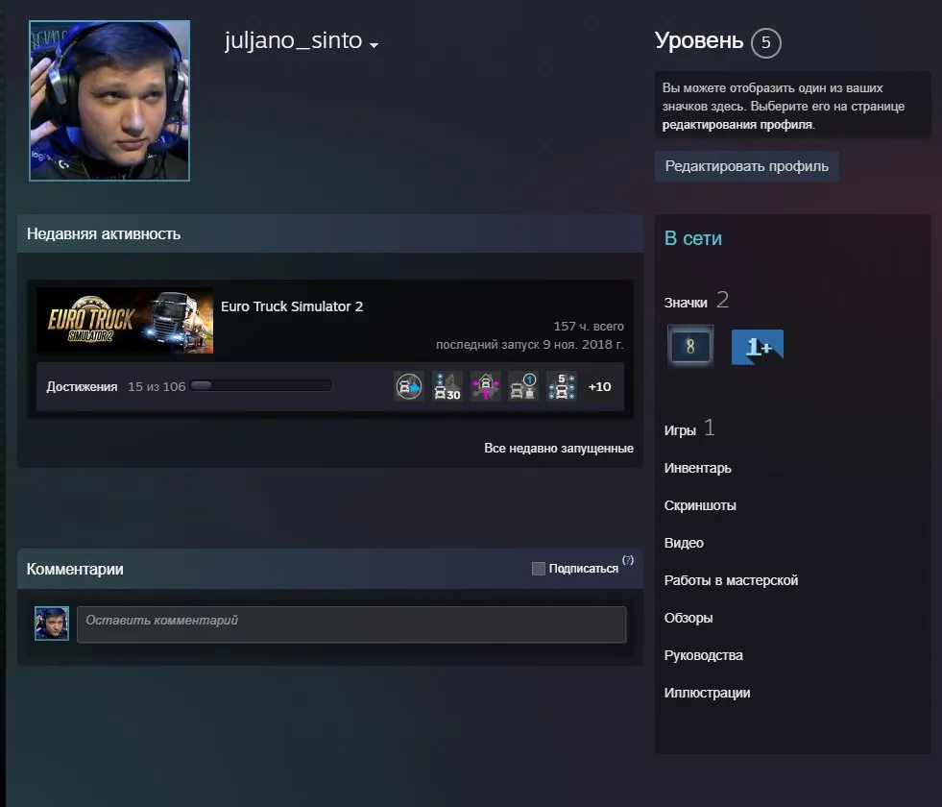Screen dimensions: 942x807
Task: Open the +10 more achievements link
Action: click(x=599, y=386)
